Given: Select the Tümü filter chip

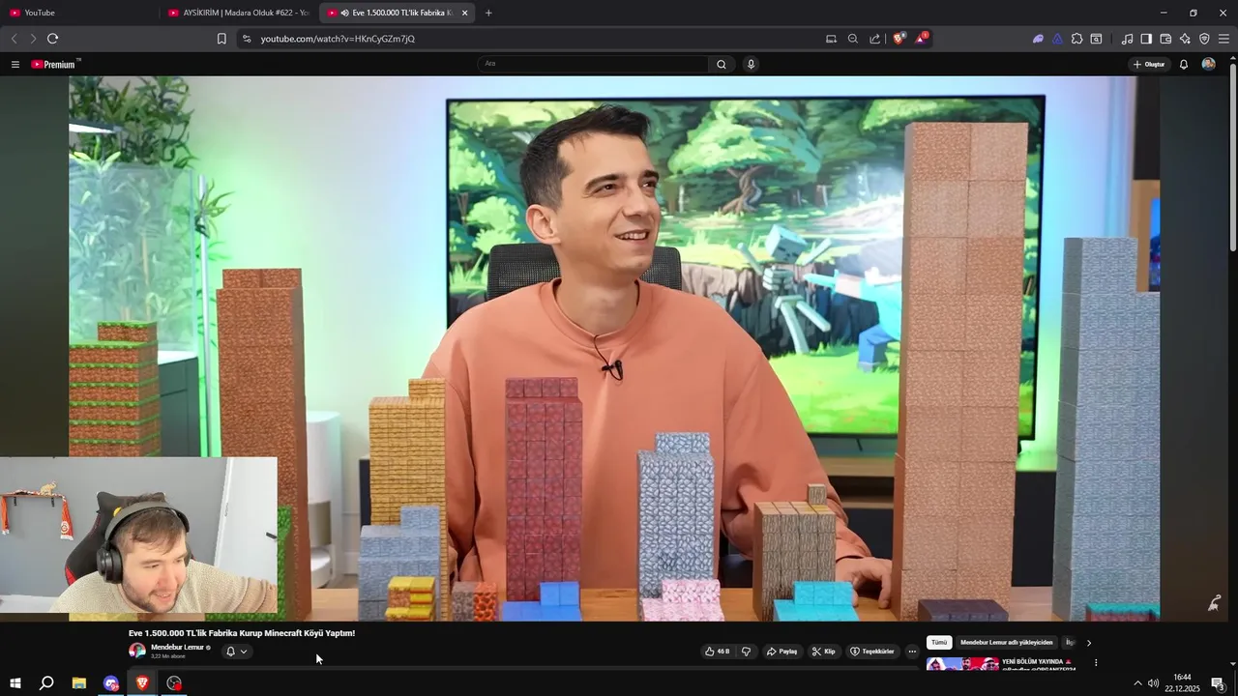Looking at the screenshot, I should click(939, 642).
